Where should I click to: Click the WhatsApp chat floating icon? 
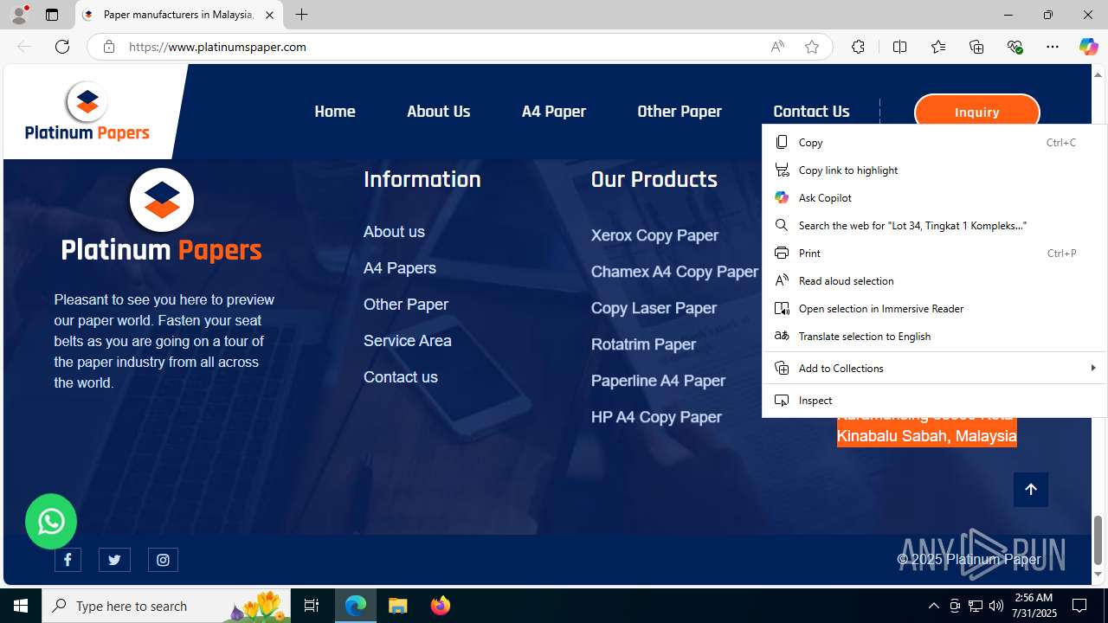[51, 521]
